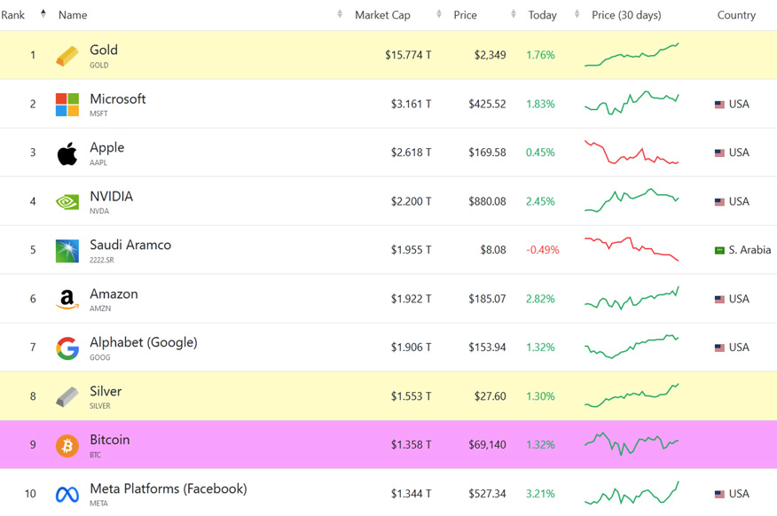Click the S. Arabia country flag
The image size is (777, 516).
(719, 251)
